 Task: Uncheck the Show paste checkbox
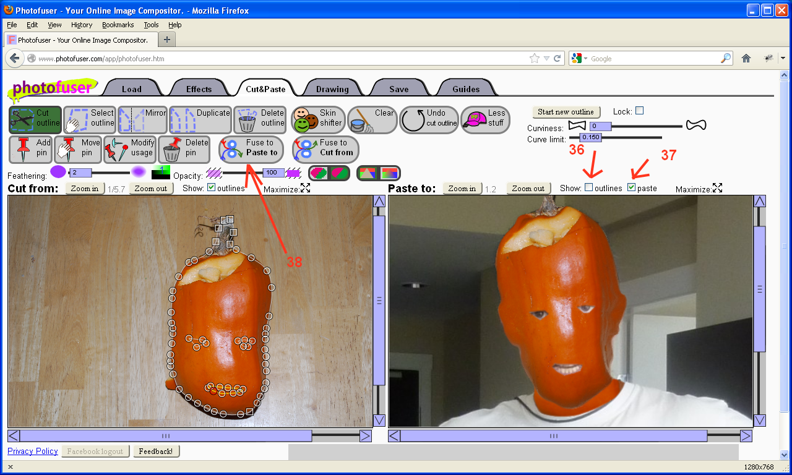[x=631, y=187]
